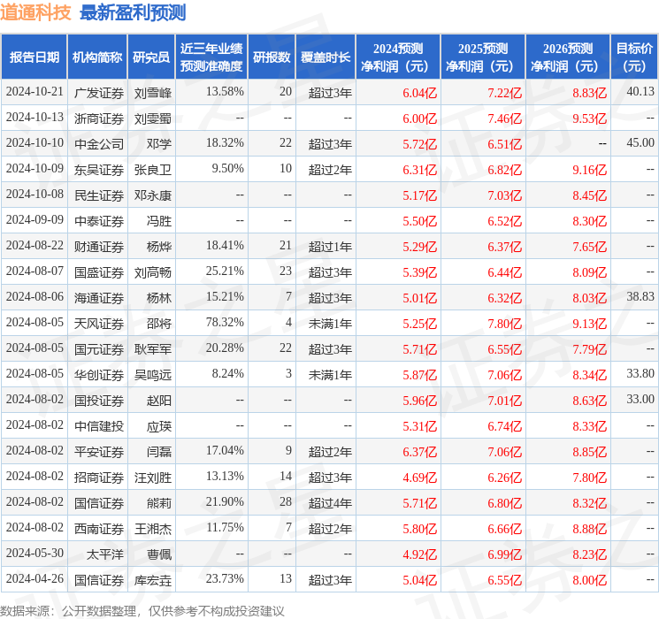Click 9.53亿 in 浙商证券 row
659x619 pixels.
(590, 118)
